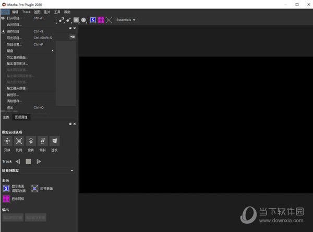
Task: Float the tracking options panel
Action: [70, 124]
